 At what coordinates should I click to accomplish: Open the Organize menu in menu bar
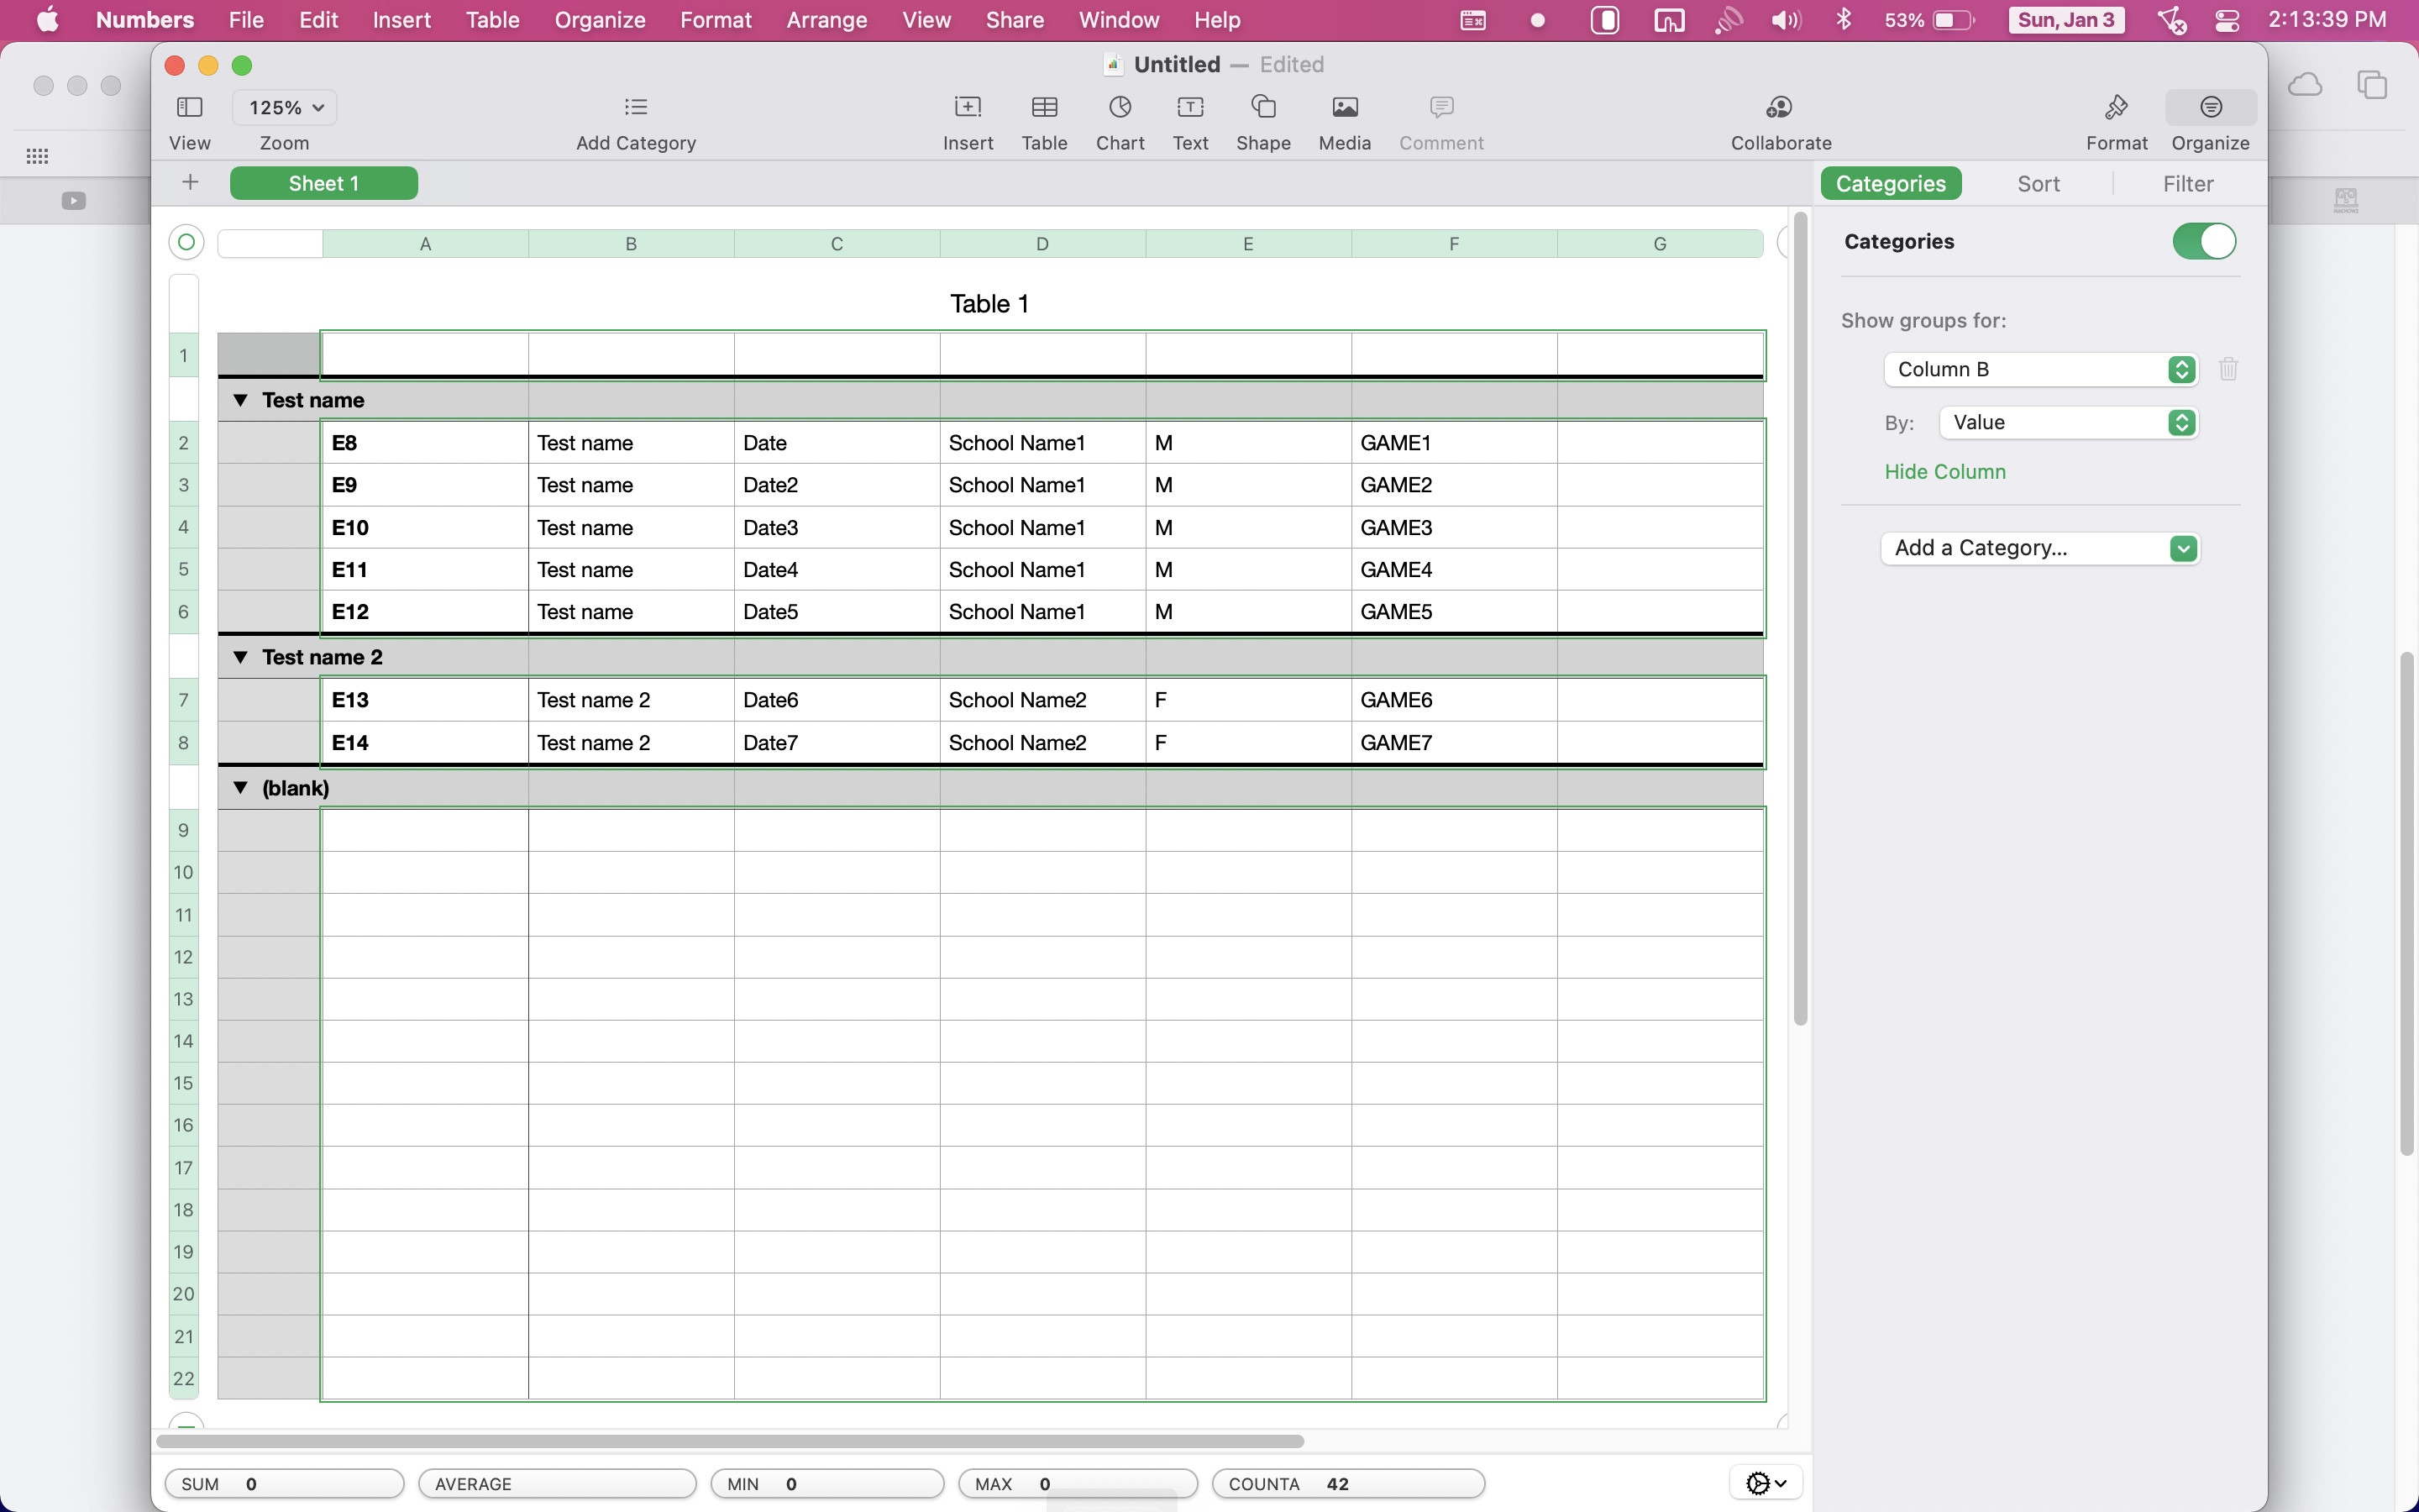pyautogui.click(x=599, y=20)
